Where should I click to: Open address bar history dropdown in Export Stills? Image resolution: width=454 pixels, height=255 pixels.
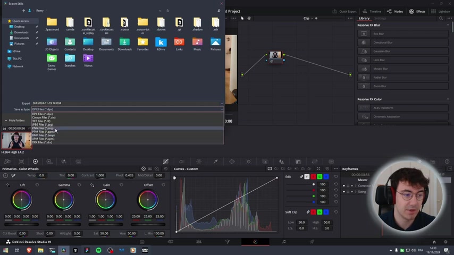pos(160,11)
